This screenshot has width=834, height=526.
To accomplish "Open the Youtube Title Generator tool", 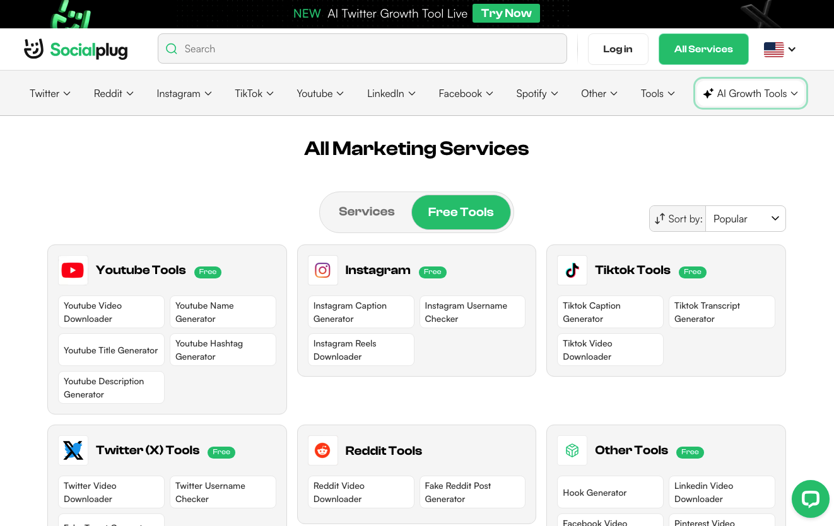I will tap(111, 350).
